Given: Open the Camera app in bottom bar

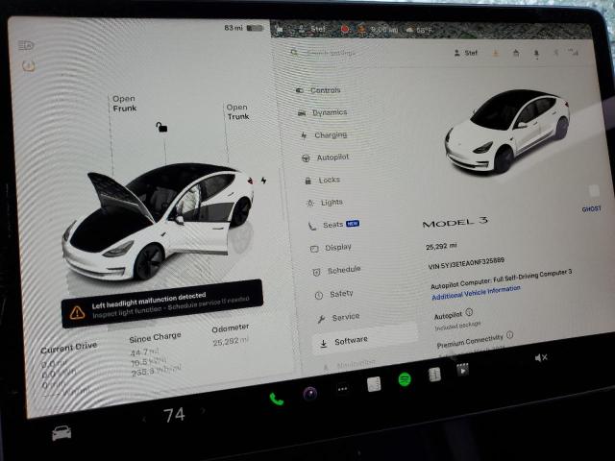Looking at the screenshot, I should point(310,393).
